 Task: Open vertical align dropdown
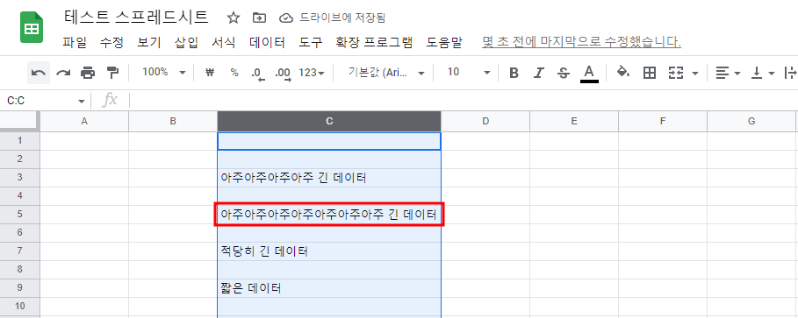click(x=763, y=73)
